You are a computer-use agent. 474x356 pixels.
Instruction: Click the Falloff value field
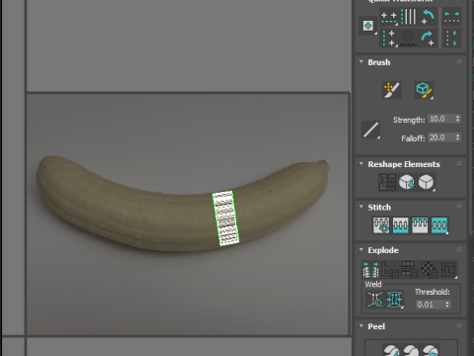tap(440, 137)
